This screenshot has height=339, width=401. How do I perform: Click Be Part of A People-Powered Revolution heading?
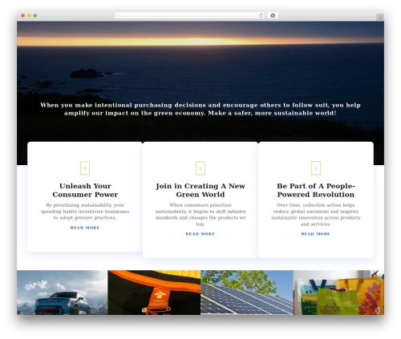(x=316, y=190)
